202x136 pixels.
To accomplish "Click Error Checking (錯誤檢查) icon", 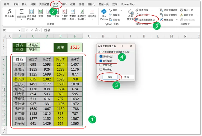I will pos(182,15).
